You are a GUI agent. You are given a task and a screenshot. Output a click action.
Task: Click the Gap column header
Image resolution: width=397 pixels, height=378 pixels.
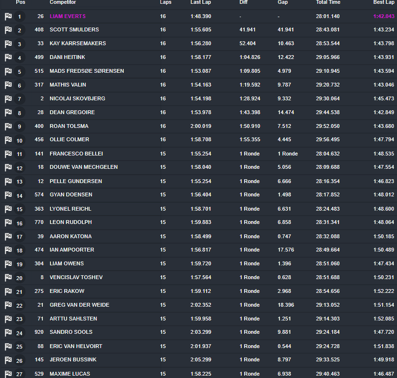pos(282,2)
